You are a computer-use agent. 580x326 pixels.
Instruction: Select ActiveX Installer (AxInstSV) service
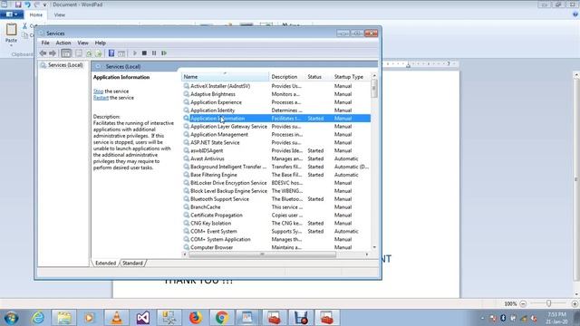pos(276,86)
